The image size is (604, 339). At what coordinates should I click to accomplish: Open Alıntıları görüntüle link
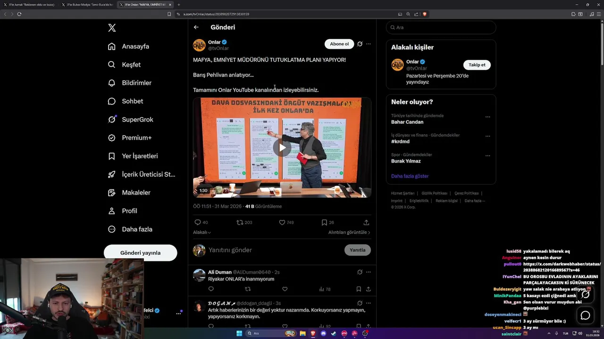tap(349, 232)
